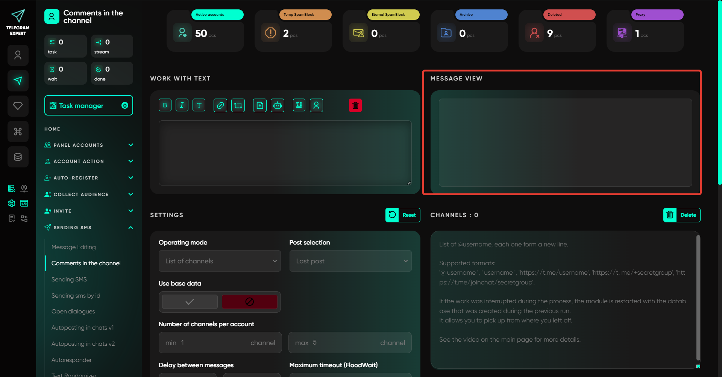Apply bold formatting to the text
The height and width of the screenshot is (377, 722).
click(x=165, y=105)
